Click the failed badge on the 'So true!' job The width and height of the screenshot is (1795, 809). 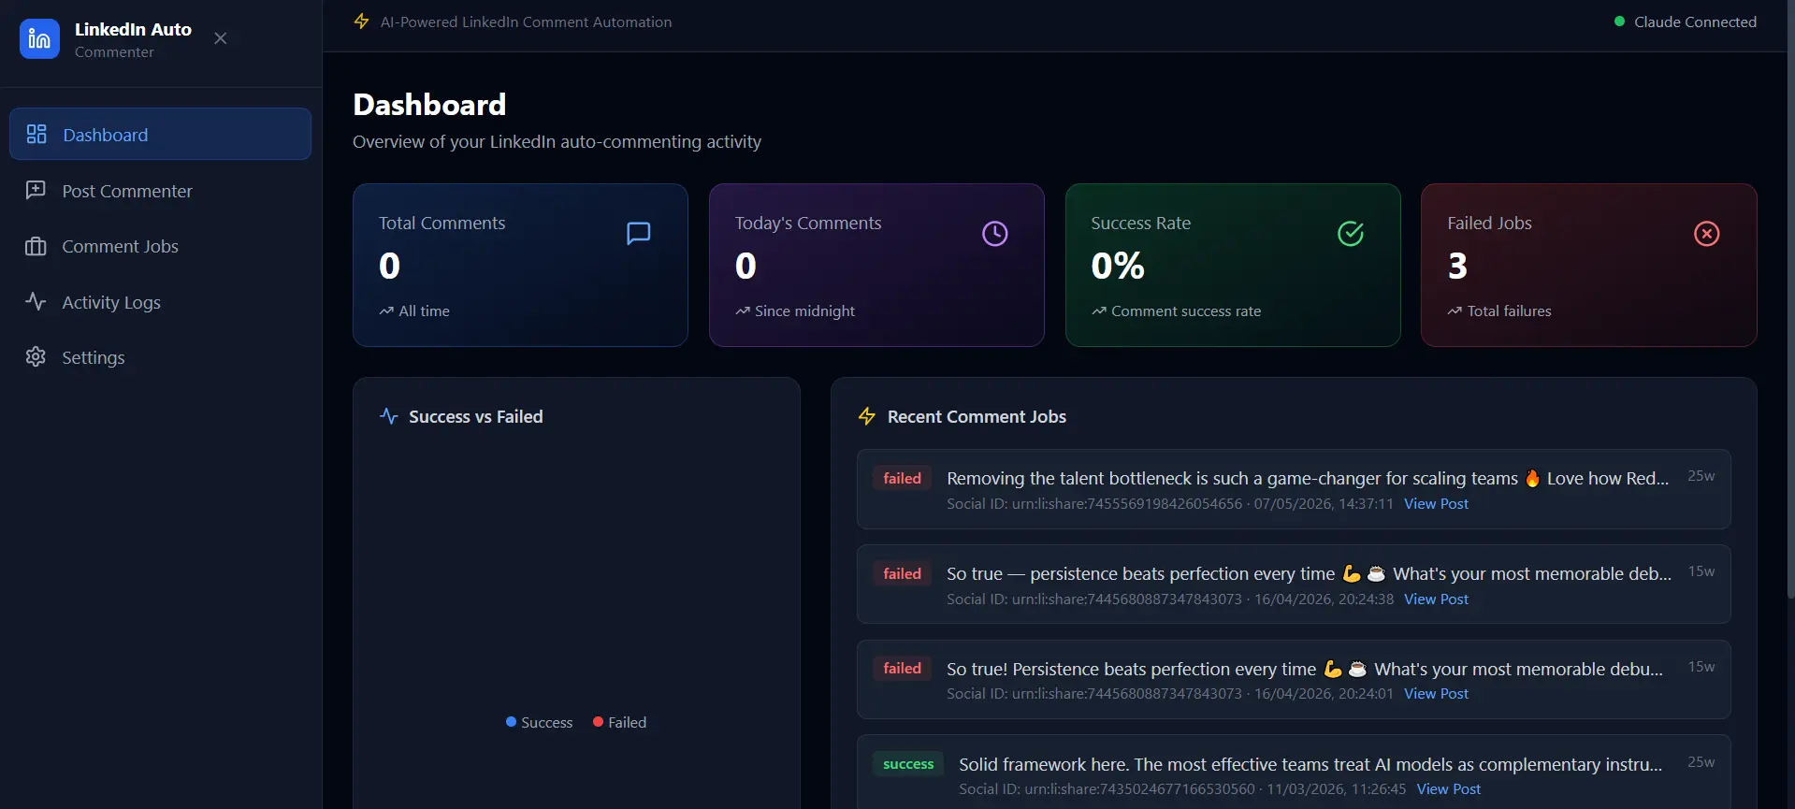click(x=902, y=669)
